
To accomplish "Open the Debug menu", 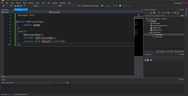I will (31, 3).
